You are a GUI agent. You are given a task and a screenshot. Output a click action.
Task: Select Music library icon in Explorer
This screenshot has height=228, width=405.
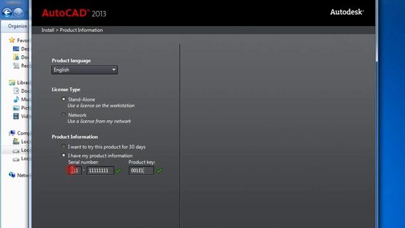point(16,99)
